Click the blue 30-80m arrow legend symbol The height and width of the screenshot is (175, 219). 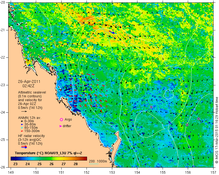tap(22, 124)
